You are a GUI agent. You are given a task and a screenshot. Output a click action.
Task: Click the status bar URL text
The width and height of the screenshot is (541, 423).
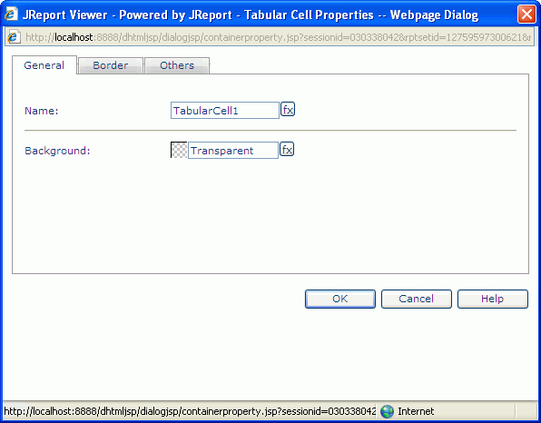(x=190, y=411)
